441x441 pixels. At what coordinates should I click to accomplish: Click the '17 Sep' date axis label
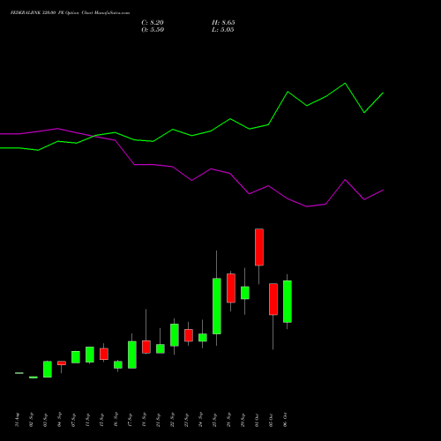[x=130, y=420]
